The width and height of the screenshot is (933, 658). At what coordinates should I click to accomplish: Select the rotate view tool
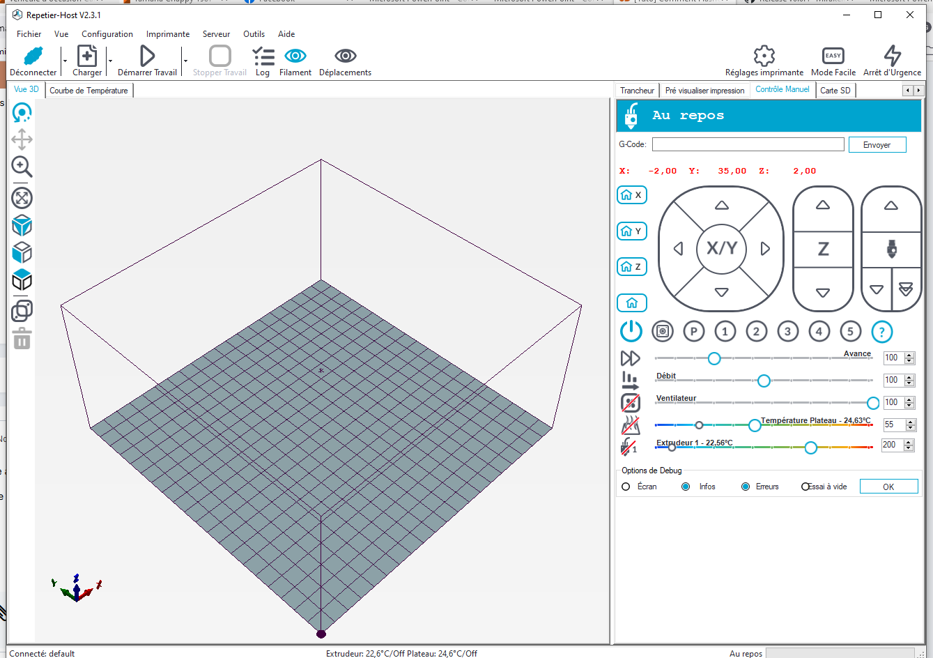click(x=22, y=113)
